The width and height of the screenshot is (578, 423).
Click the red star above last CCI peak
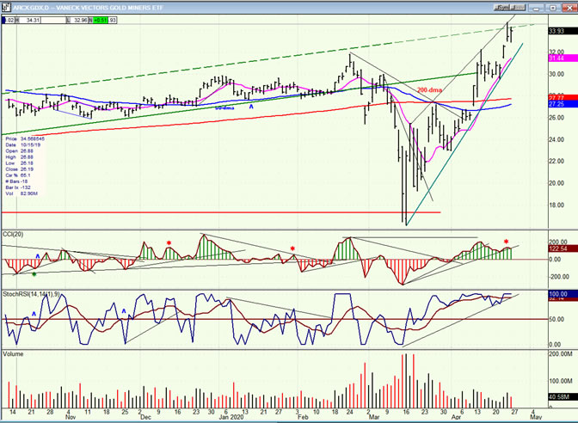(506, 242)
